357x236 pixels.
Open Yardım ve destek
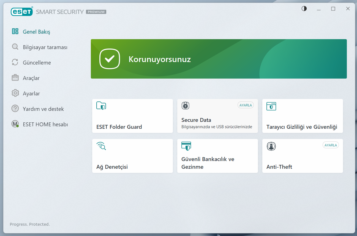[x=43, y=109]
